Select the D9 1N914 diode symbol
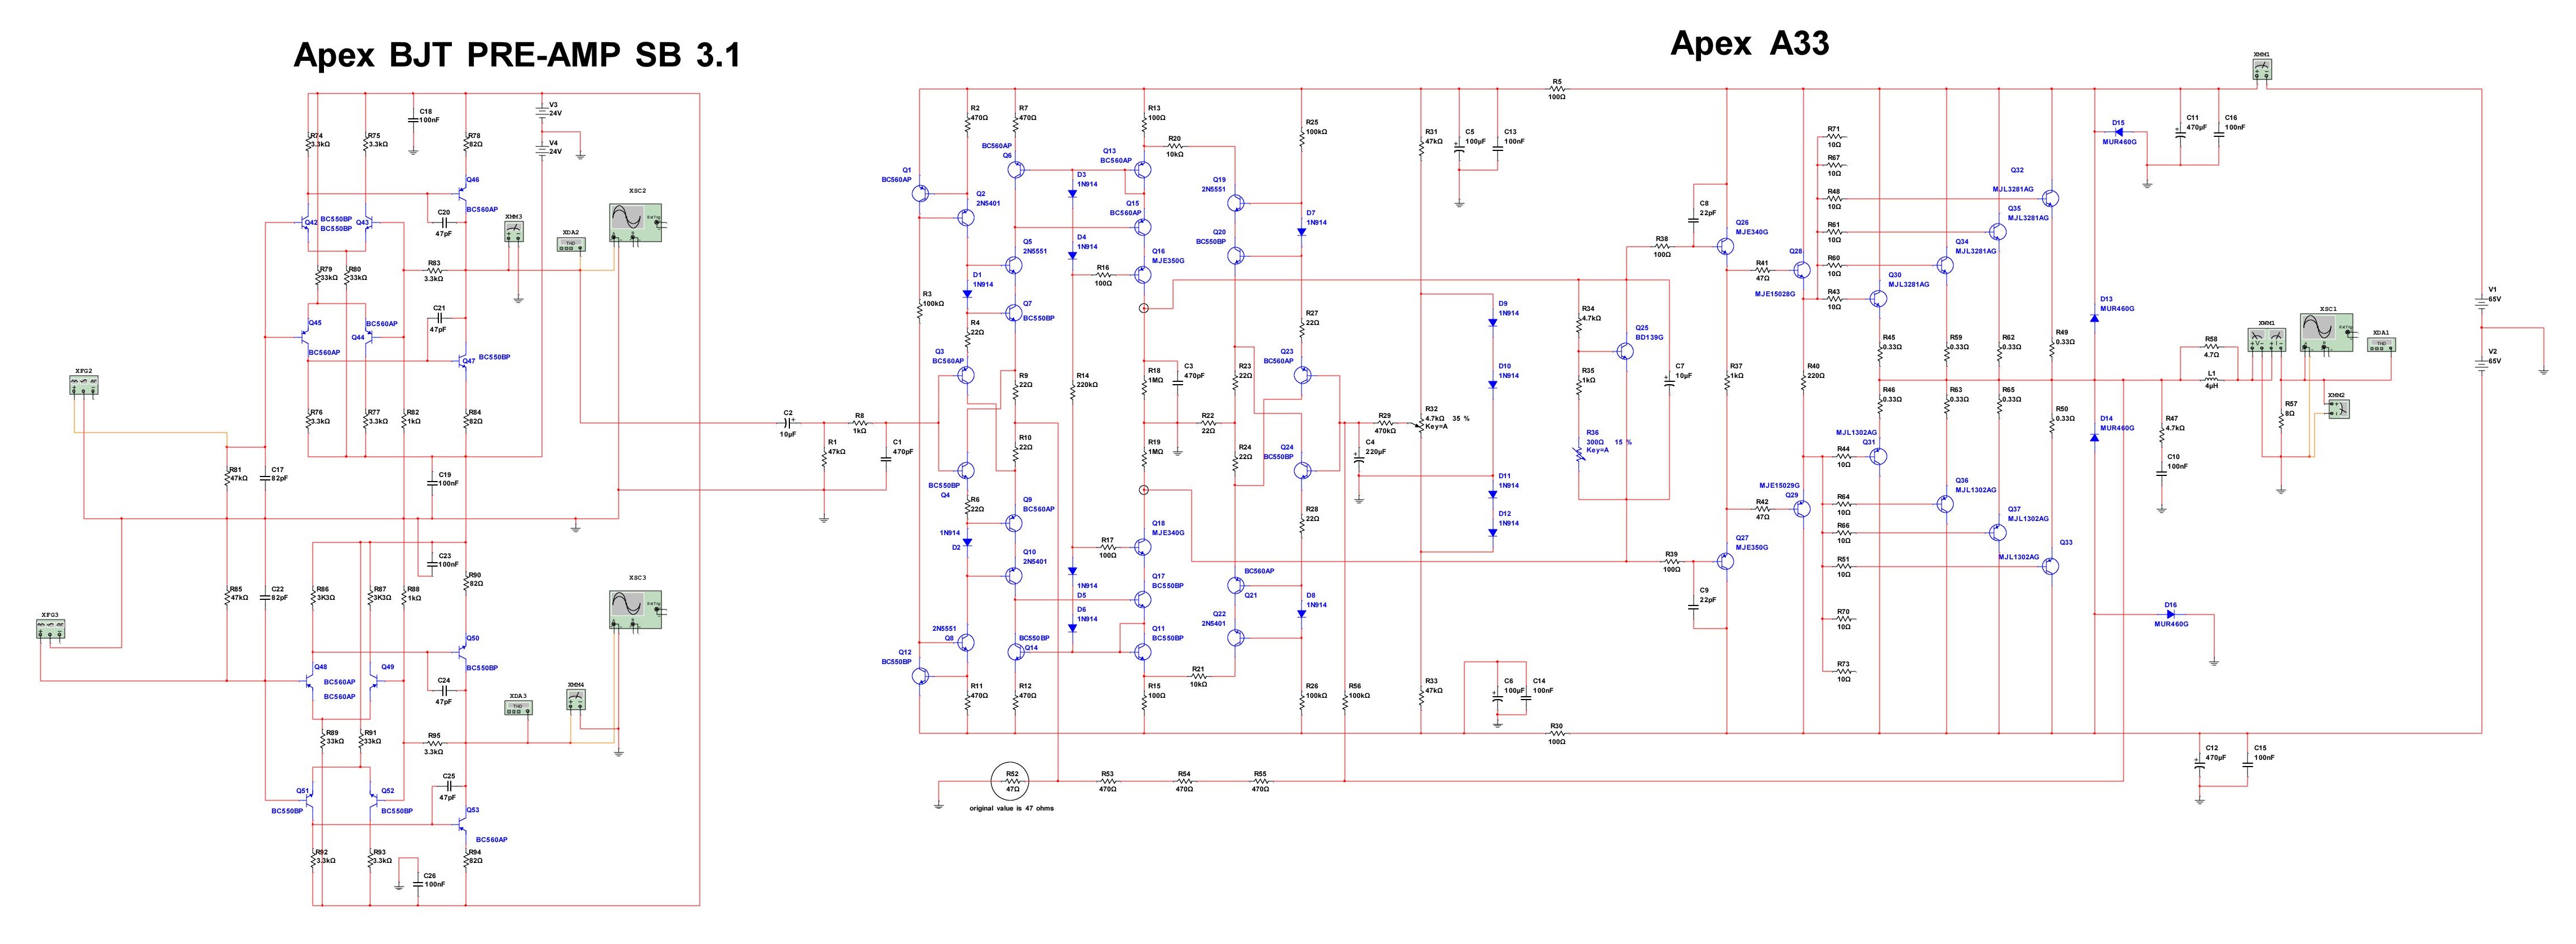The width and height of the screenshot is (2576, 944). pyautogui.click(x=1492, y=322)
